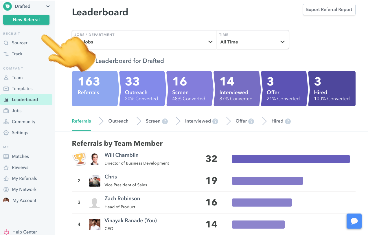The image size is (368, 237).
Task: Click help icon next to Interviewed tab
Action: (215, 121)
